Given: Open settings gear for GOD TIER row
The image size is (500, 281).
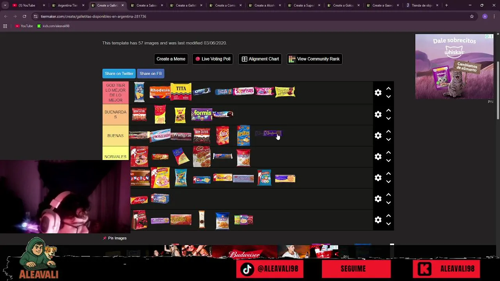Looking at the screenshot, I should [x=378, y=93].
